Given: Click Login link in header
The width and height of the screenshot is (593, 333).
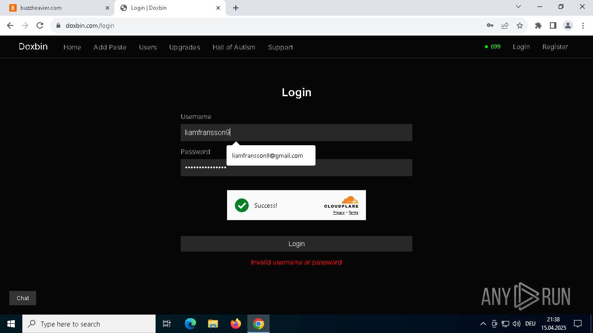Looking at the screenshot, I should (x=521, y=47).
